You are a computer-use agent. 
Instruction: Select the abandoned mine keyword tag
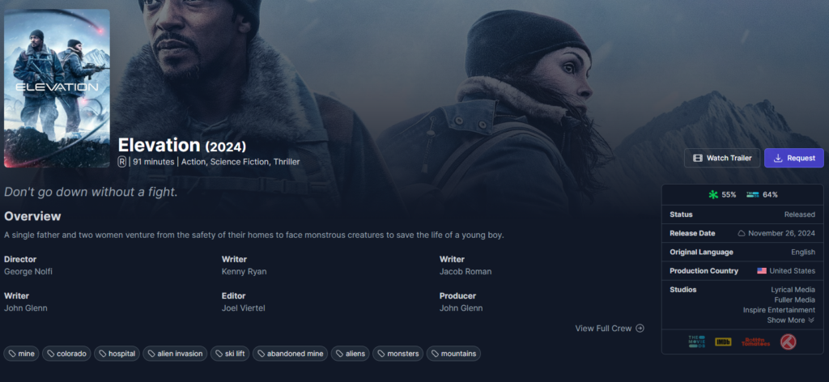pyautogui.click(x=290, y=354)
